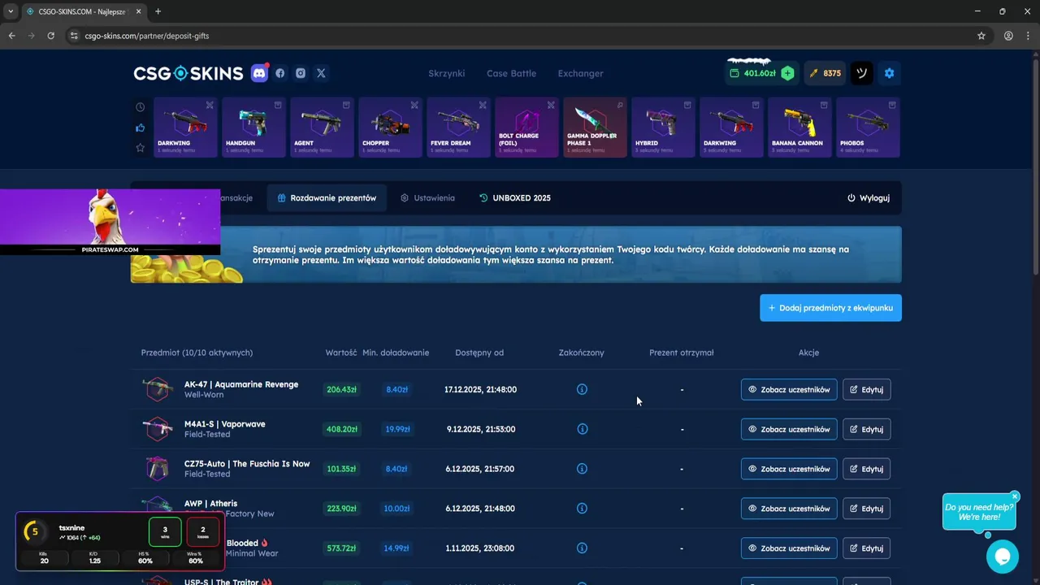Open the UNBOXED 2025 tab
1040x585 pixels.
tap(515, 198)
